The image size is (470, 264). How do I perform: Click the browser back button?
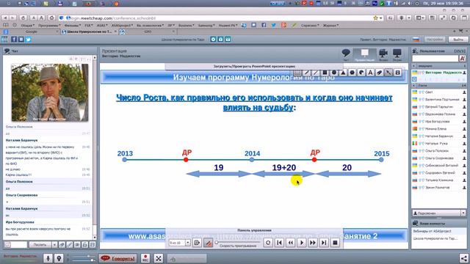(x=5, y=18)
